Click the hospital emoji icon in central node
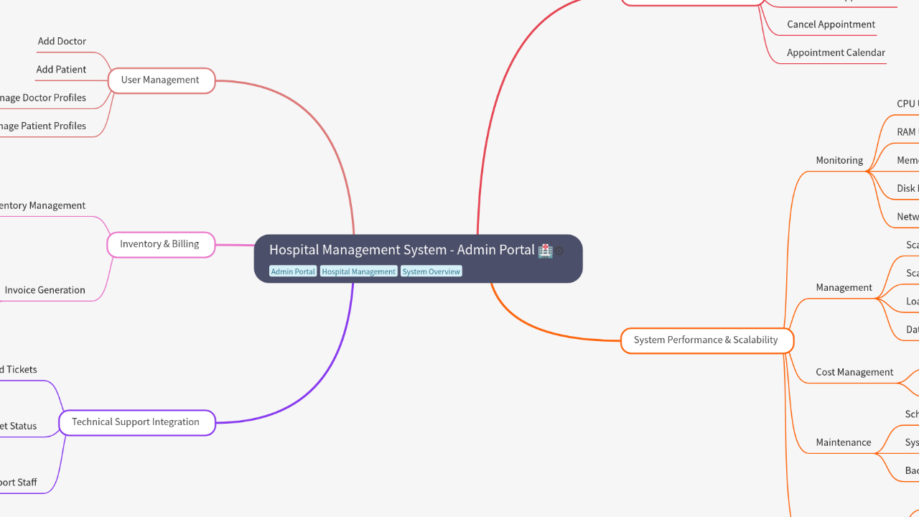Viewport: 919px width, 517px height. 545,251
